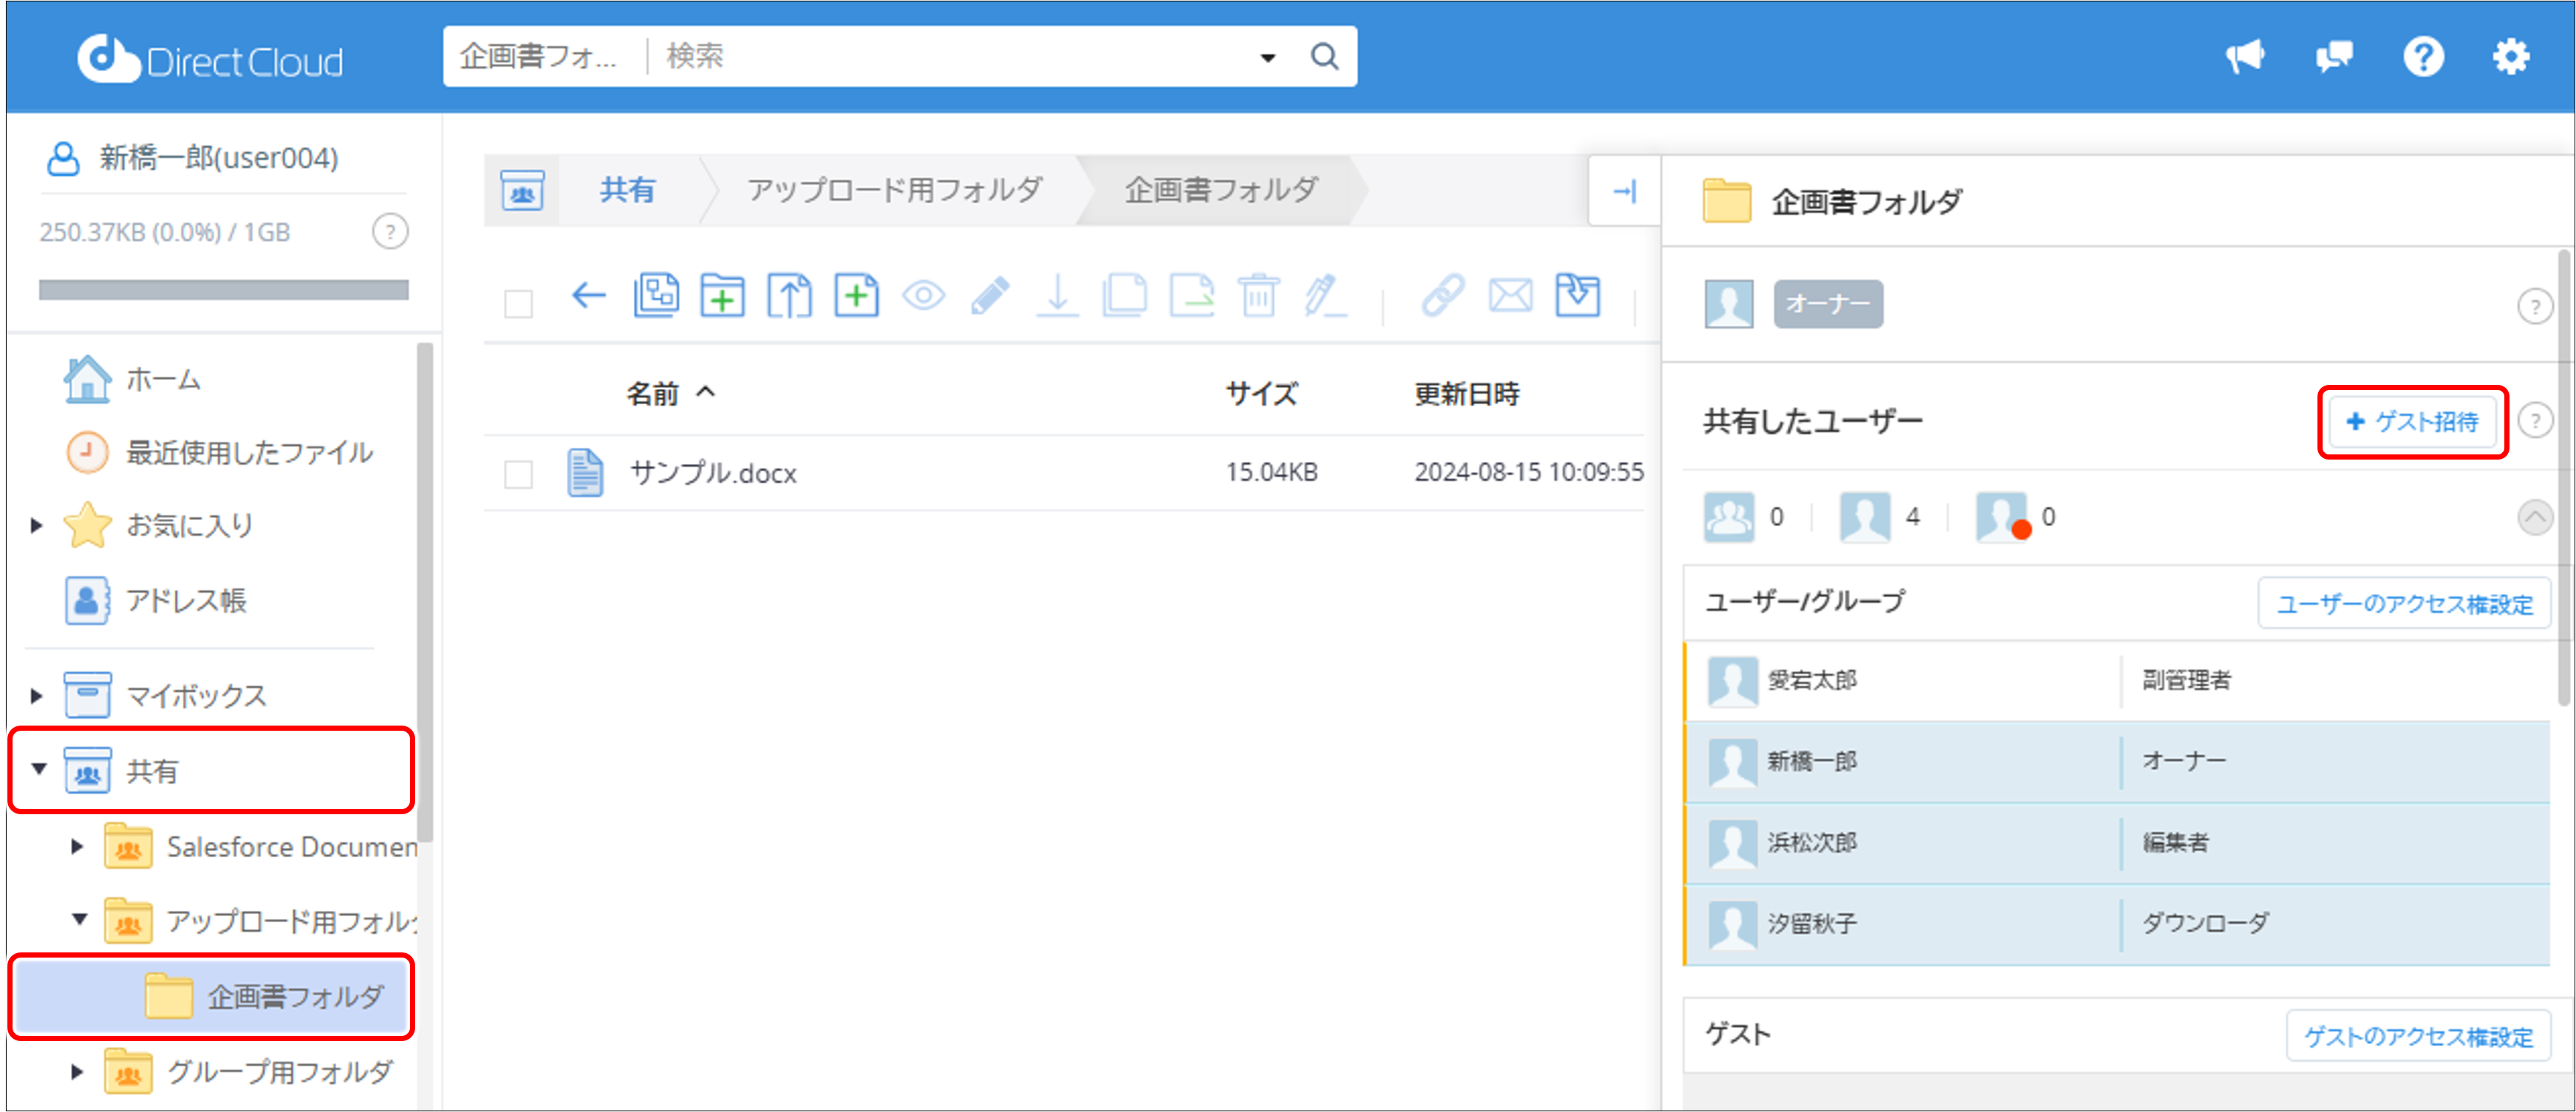Check the box for サンプル.docx
Screen dimensions: 2576x1112
tap(518, 474)
